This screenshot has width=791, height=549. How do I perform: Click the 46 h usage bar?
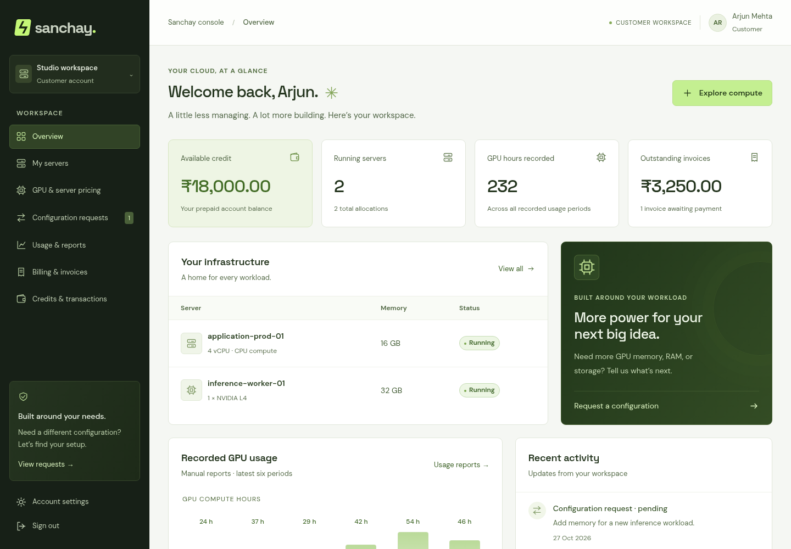point(465,545)
